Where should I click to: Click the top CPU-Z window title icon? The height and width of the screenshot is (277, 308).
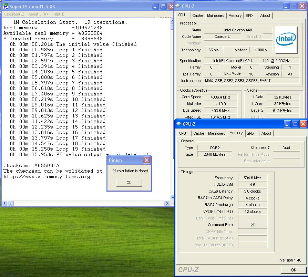178,6
